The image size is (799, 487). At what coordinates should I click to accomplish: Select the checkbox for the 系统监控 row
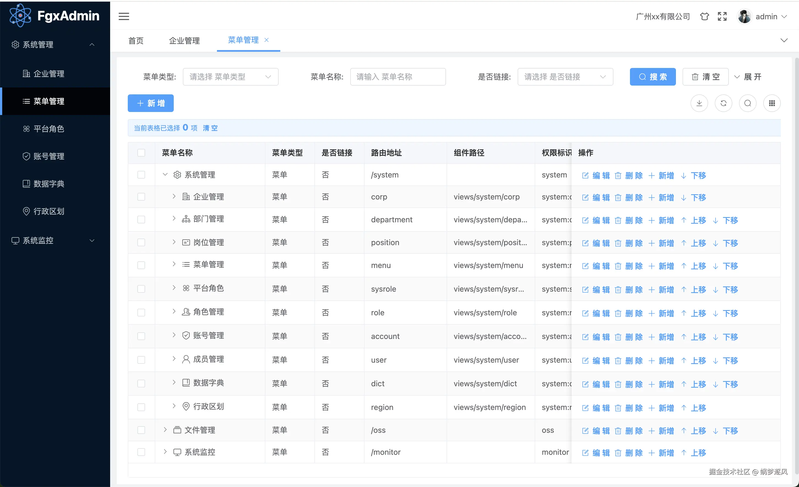[141, 452]
